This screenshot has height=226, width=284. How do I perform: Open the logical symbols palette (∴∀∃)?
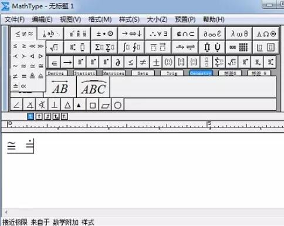point(158,34)
